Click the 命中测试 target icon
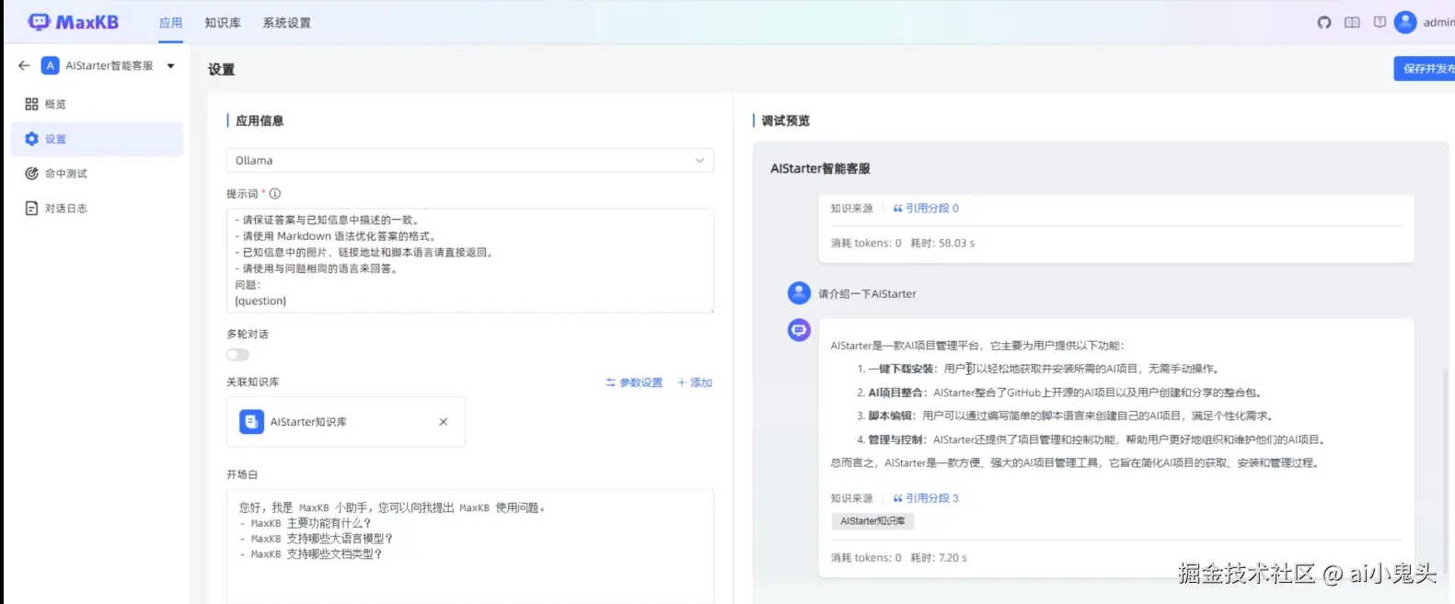1455x604 pixels. 31,174
